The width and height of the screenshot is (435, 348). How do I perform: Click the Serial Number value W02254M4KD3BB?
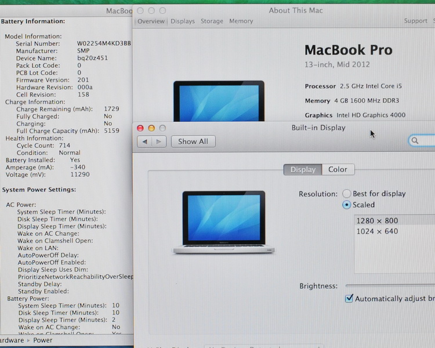(104, 43)
